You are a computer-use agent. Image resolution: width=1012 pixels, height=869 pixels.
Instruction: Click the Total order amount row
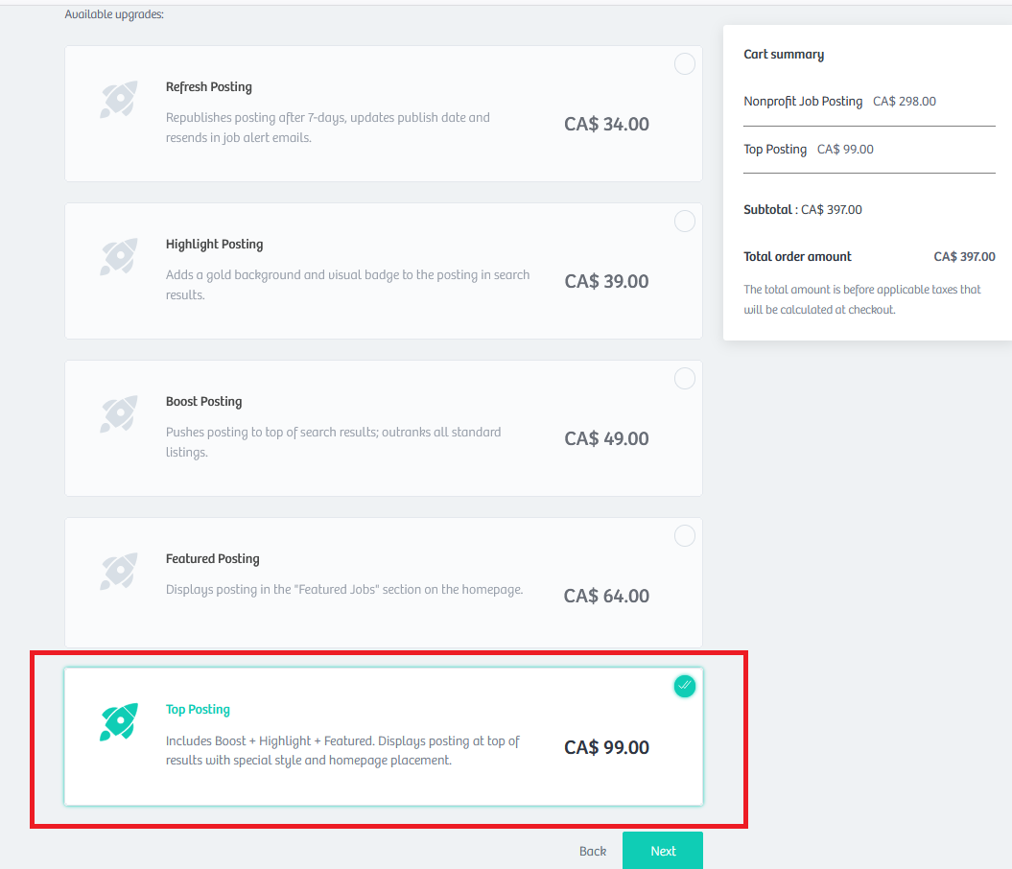click(x=869, y=257)
